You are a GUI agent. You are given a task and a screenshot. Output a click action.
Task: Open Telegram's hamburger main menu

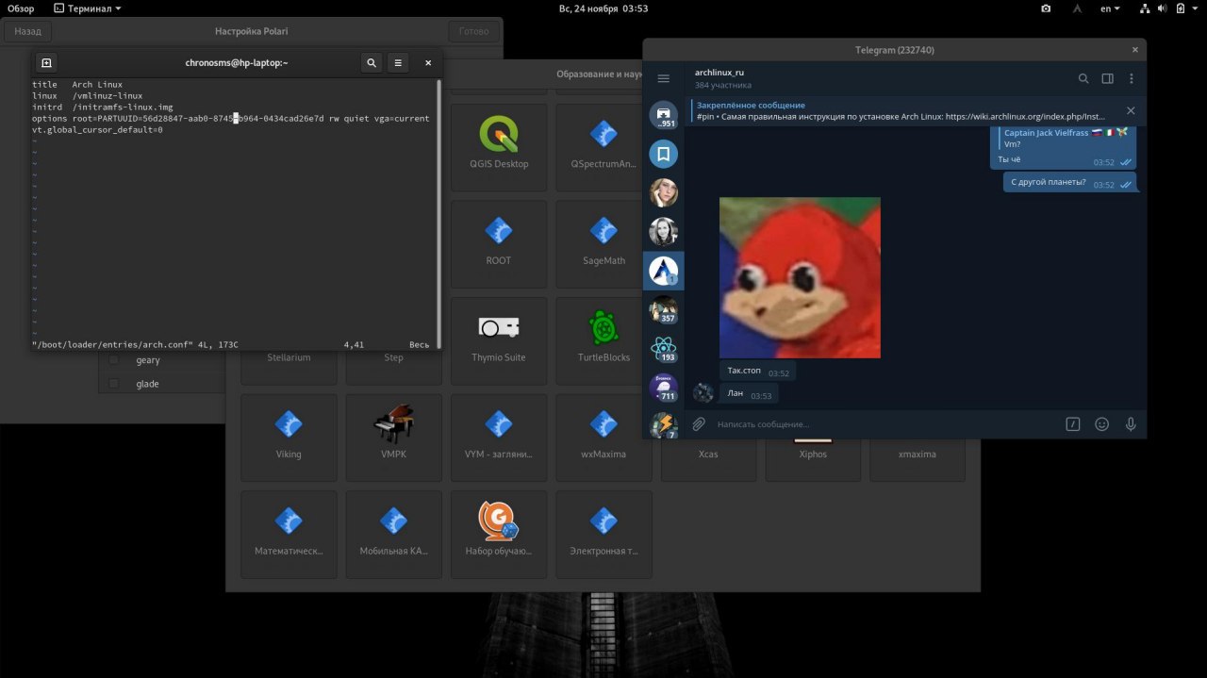[x=663, y=78]
